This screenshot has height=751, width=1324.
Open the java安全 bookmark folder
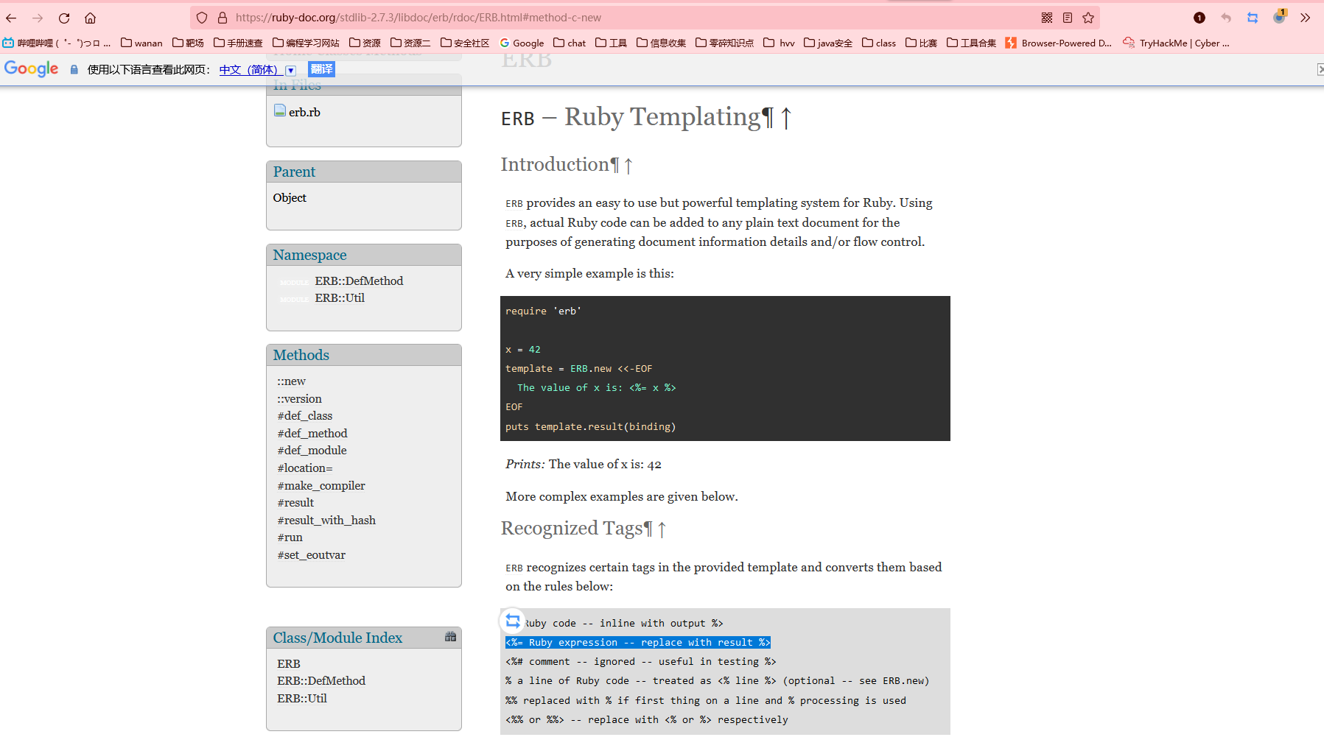click(x=828, y=43)
